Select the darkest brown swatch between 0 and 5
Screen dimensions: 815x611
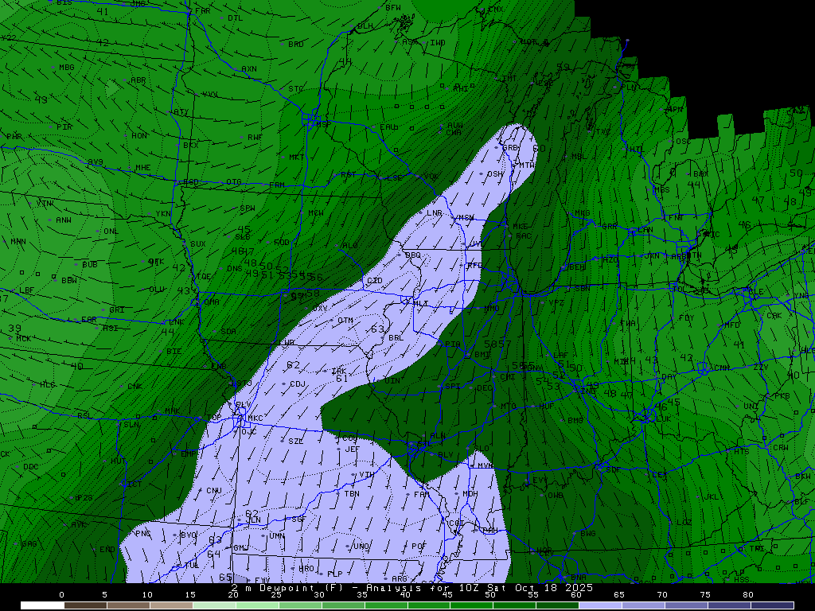pos(86,605)
